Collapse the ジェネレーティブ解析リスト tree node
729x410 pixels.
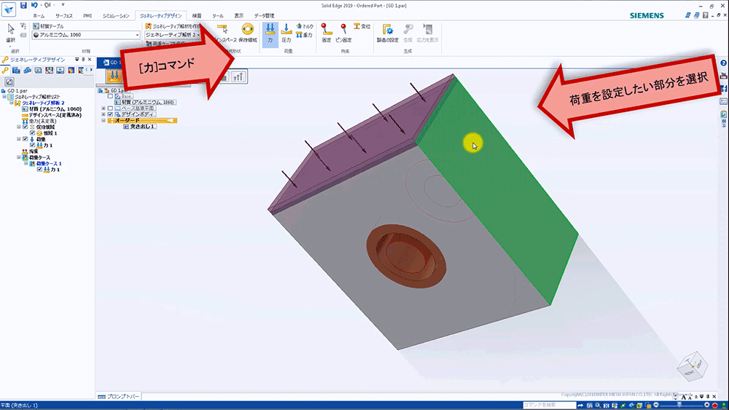click(x=4, y=97)
